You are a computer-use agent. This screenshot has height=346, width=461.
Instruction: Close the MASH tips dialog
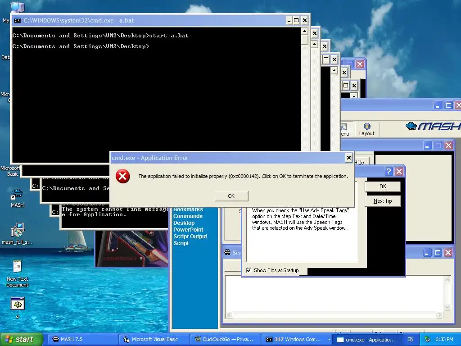pos(399,172)
